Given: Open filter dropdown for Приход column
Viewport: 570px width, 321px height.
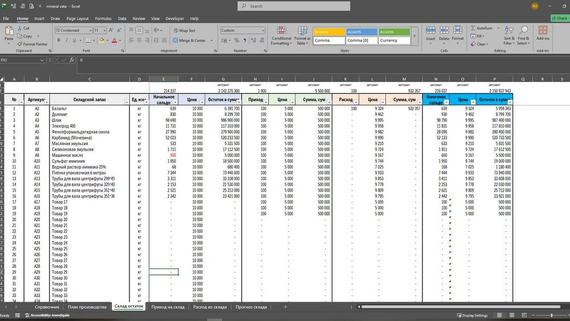Looking at the screenshot, I should [x=266, y=103].
